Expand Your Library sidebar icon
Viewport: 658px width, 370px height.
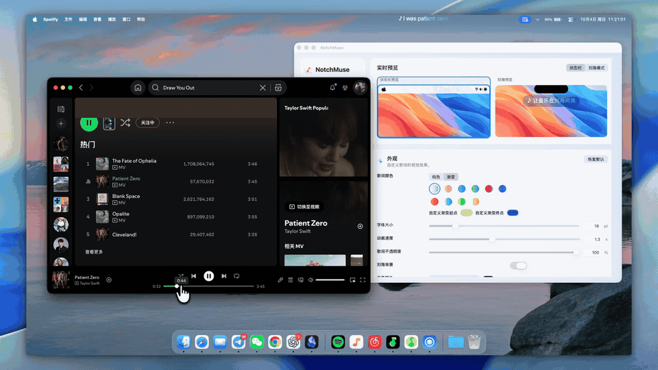[61, 109]
